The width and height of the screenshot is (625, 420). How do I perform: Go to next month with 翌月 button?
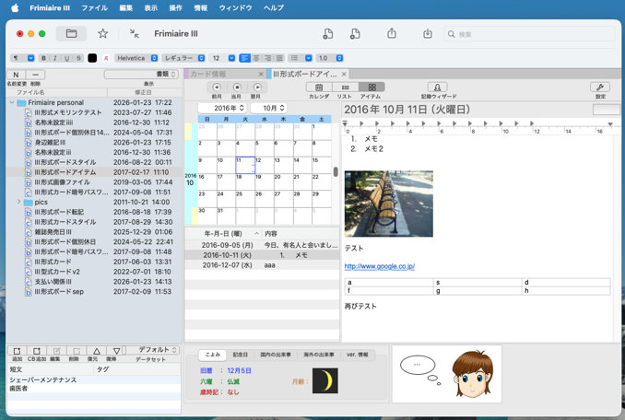(255, 87)
